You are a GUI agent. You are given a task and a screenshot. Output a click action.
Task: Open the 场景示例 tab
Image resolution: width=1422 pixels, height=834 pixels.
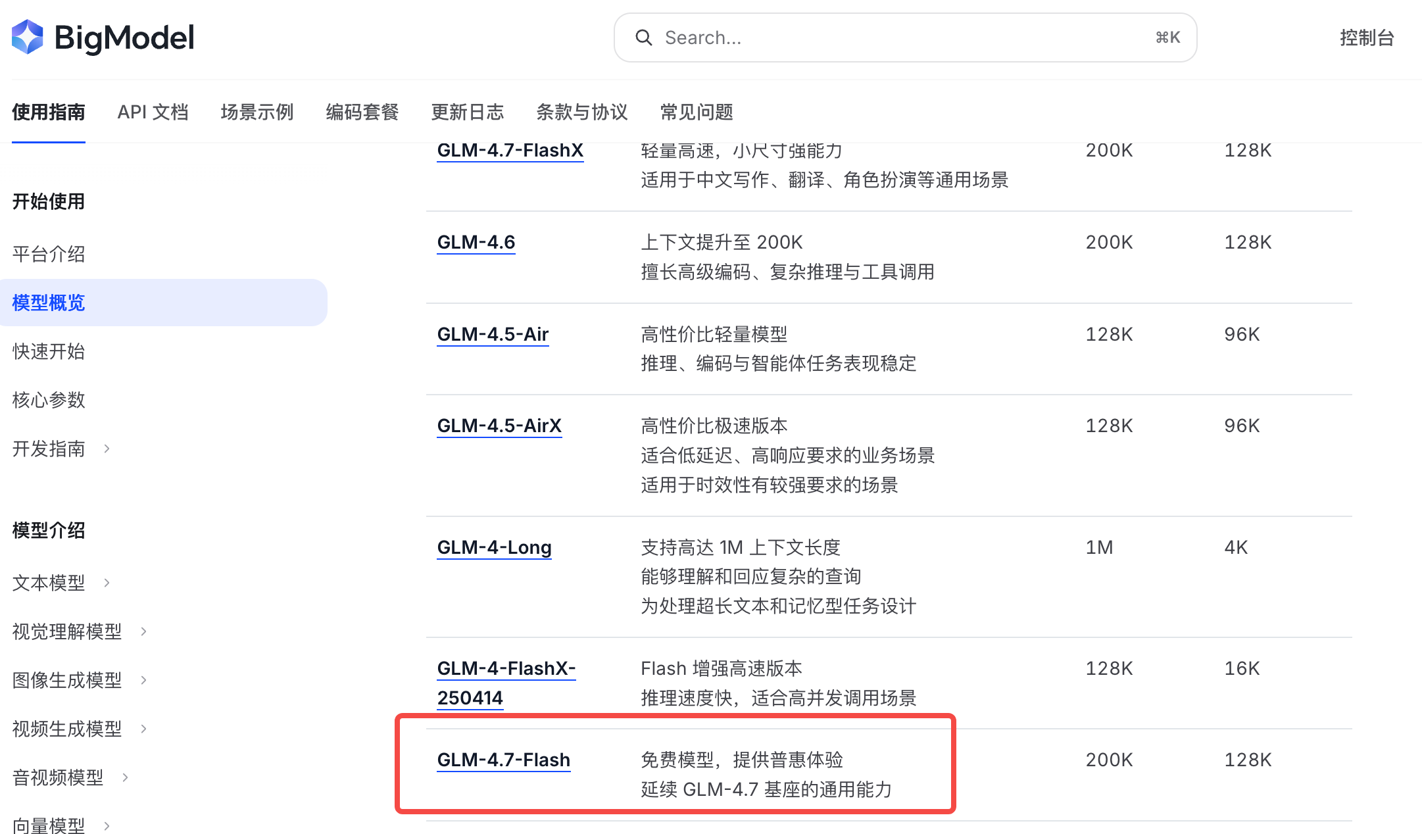257,112
